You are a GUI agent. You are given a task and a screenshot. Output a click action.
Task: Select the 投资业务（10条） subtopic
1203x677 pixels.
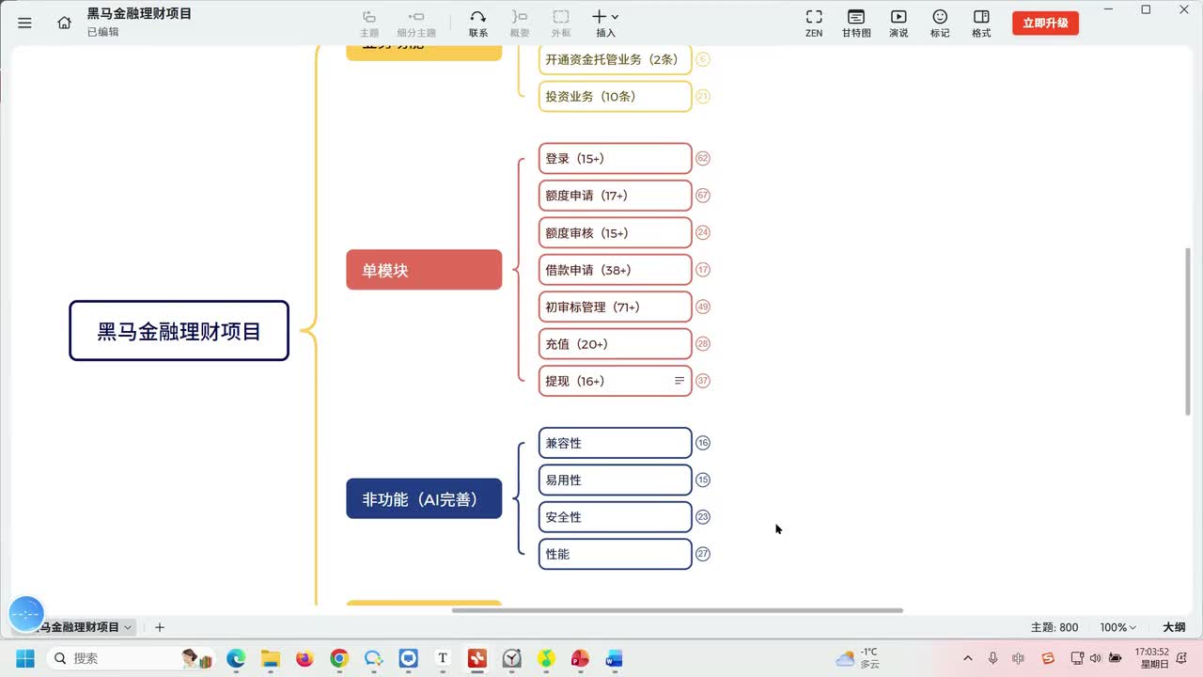(615, 96)
